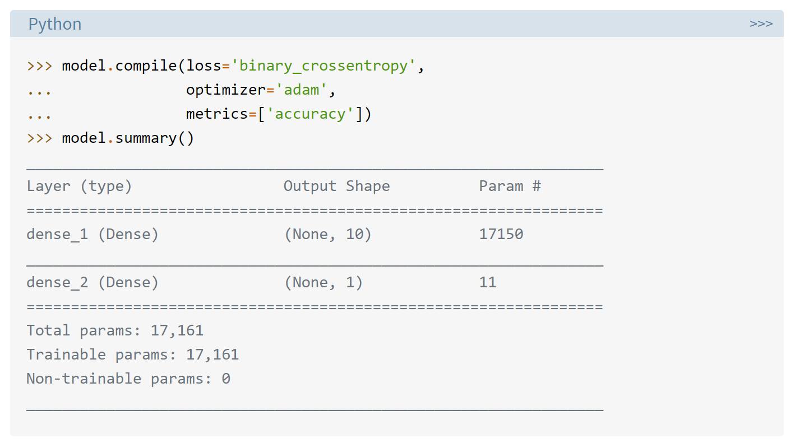This screenshot has width=795, height=448.
Task: Click the (None, 1) output shape
Action: pos(323,283)
